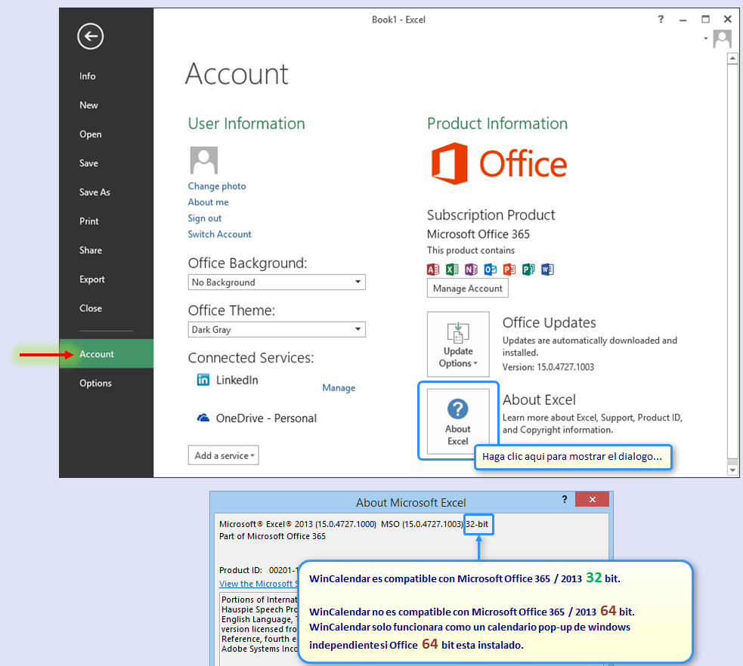Click the Access icon under This product contains
743x666 pixels.
(x=432, y=268)
